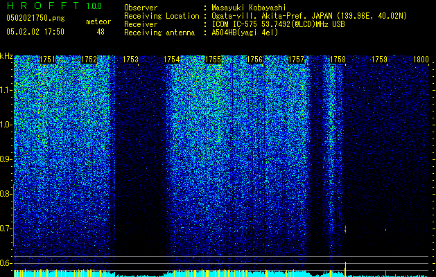Click the 1753 time marker
Viewport: 436px width, 277px height.
[x=130, y=60]
